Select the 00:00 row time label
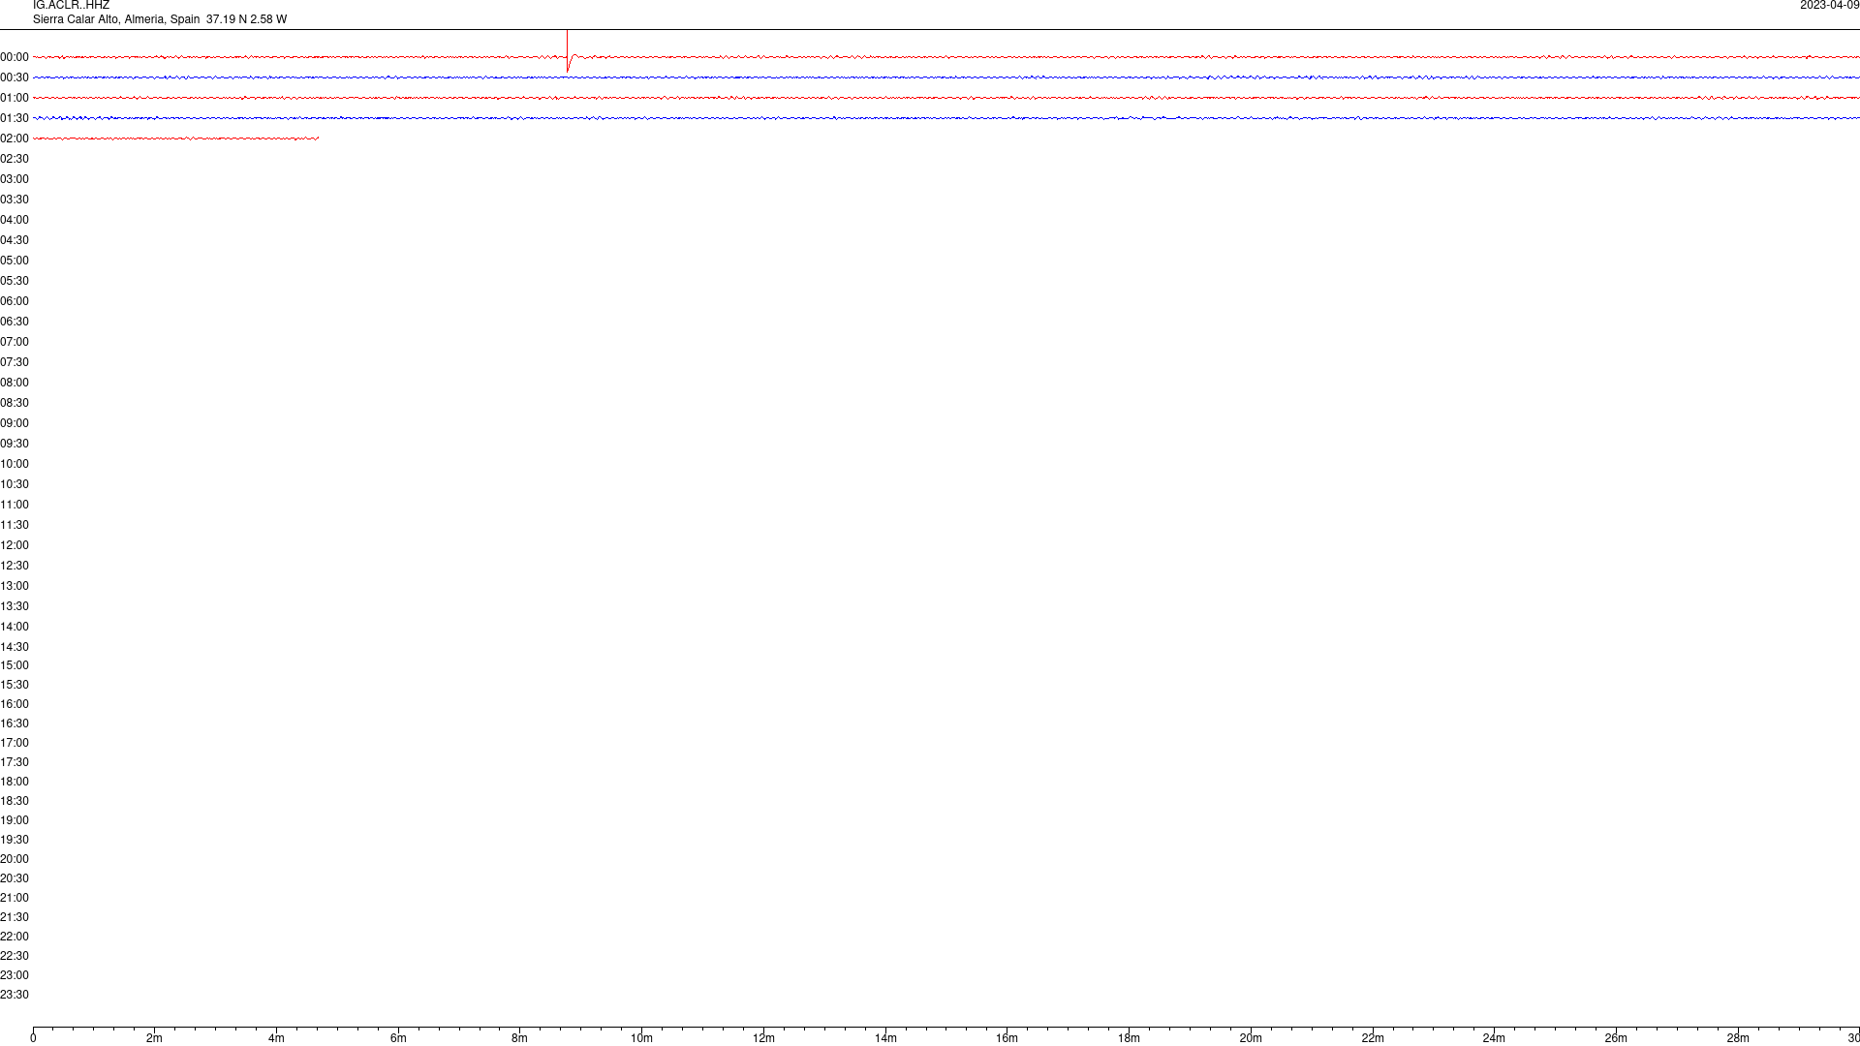 tap(15, 57)
